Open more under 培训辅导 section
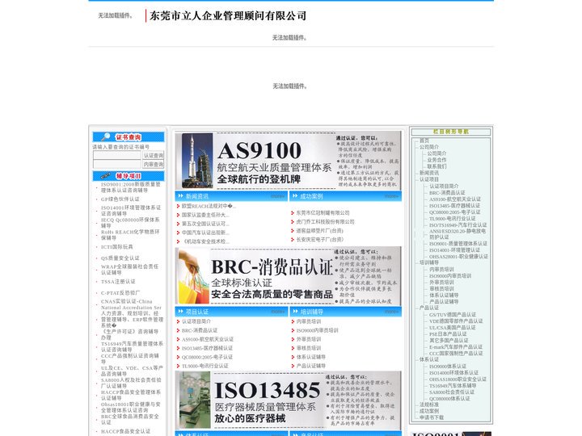The width and height of the screenshot is (582, 436). [391, 312]
